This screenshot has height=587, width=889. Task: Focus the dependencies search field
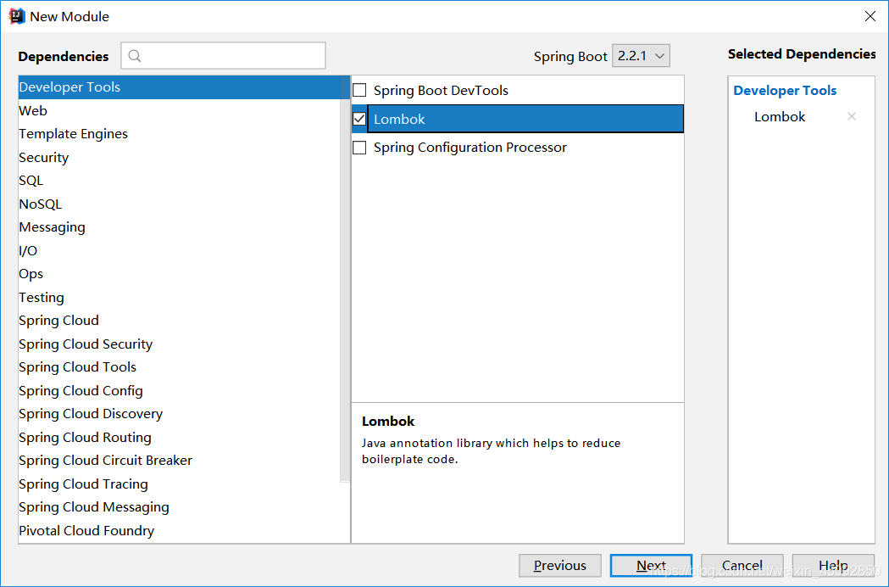coord(224,56)
